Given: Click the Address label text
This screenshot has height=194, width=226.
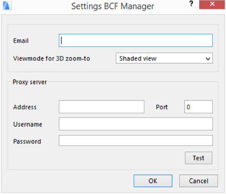Looking at the screenshot, I should pyautogui.click(x=25, y=107).
